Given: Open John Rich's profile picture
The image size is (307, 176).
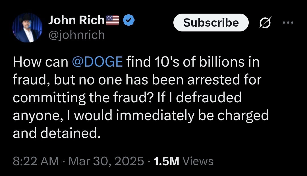Looking at the screenshot, I should pyautogui.click(x=27, y=27).
